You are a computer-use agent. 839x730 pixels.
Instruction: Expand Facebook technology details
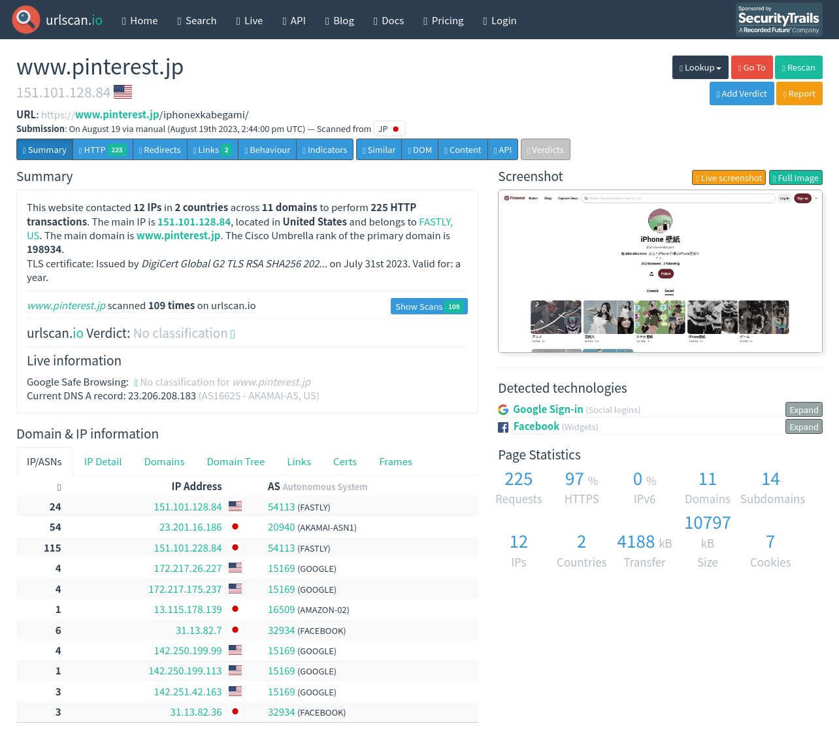tap(804, 427)
